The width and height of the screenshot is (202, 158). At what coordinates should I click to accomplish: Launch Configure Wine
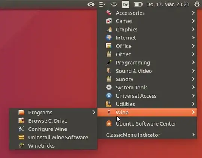pos(53,129)
